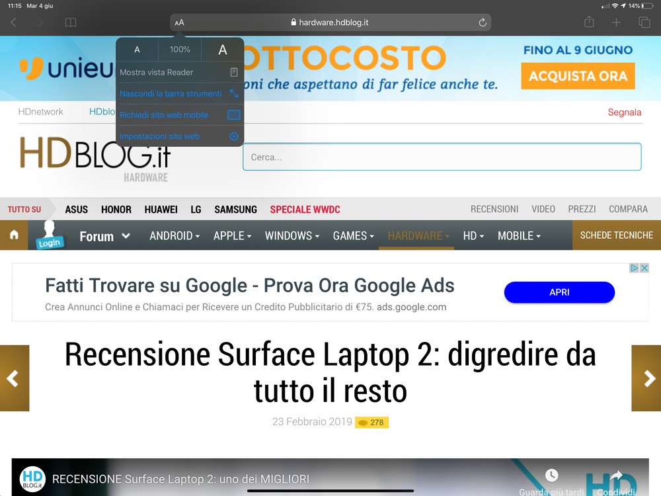661x496 pixels.
Task: Click the Login avatar icon
Action: click(50, 235)
